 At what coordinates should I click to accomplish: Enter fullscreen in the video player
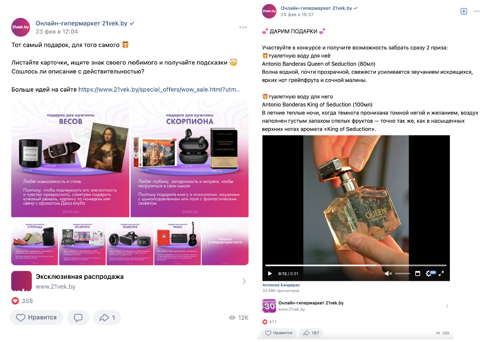(441, 274)
